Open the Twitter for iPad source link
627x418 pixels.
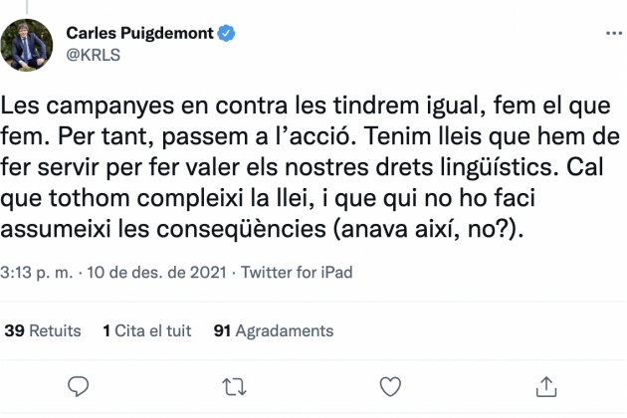tap(297, 273)
